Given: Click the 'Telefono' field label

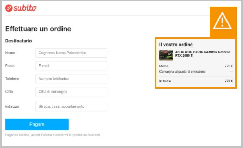Looking at the screenshot, I should click(12, 79).
